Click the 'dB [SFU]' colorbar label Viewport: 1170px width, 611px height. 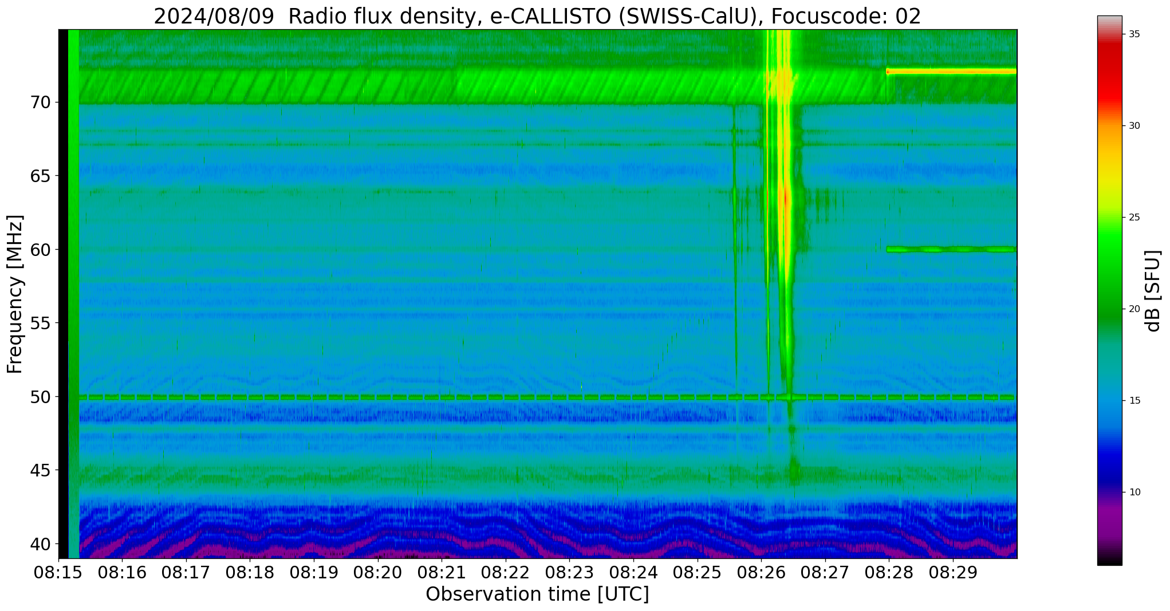[x=1153, y=291]
